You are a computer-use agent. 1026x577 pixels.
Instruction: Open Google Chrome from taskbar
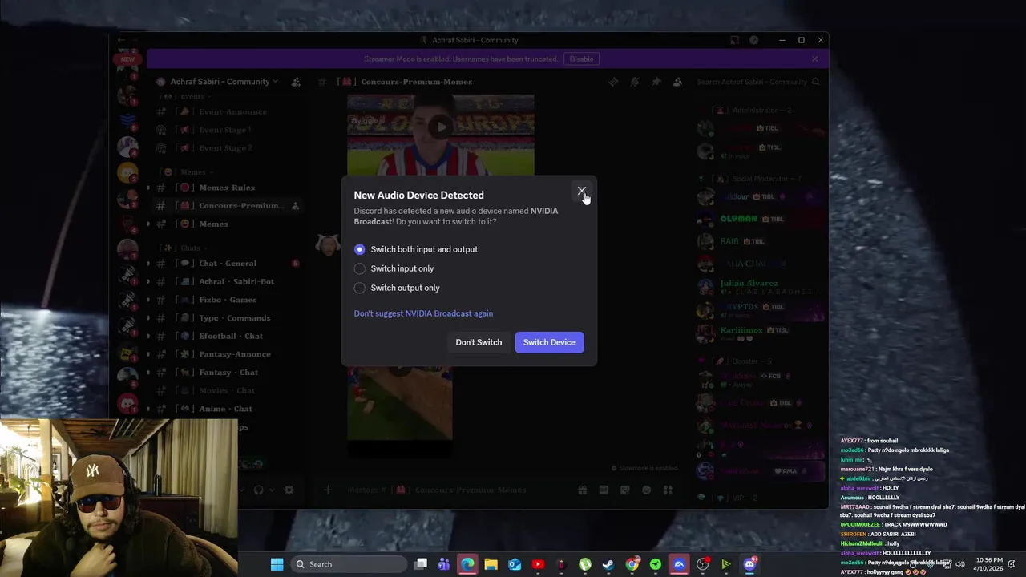pyautogui.click(x=632, y=564)
